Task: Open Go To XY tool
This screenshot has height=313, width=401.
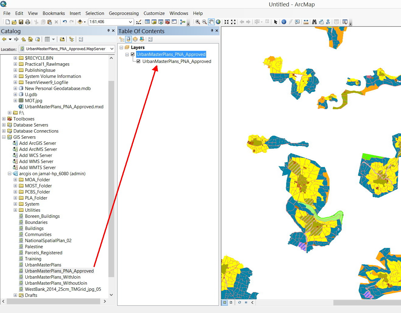Action: [328, 22]
